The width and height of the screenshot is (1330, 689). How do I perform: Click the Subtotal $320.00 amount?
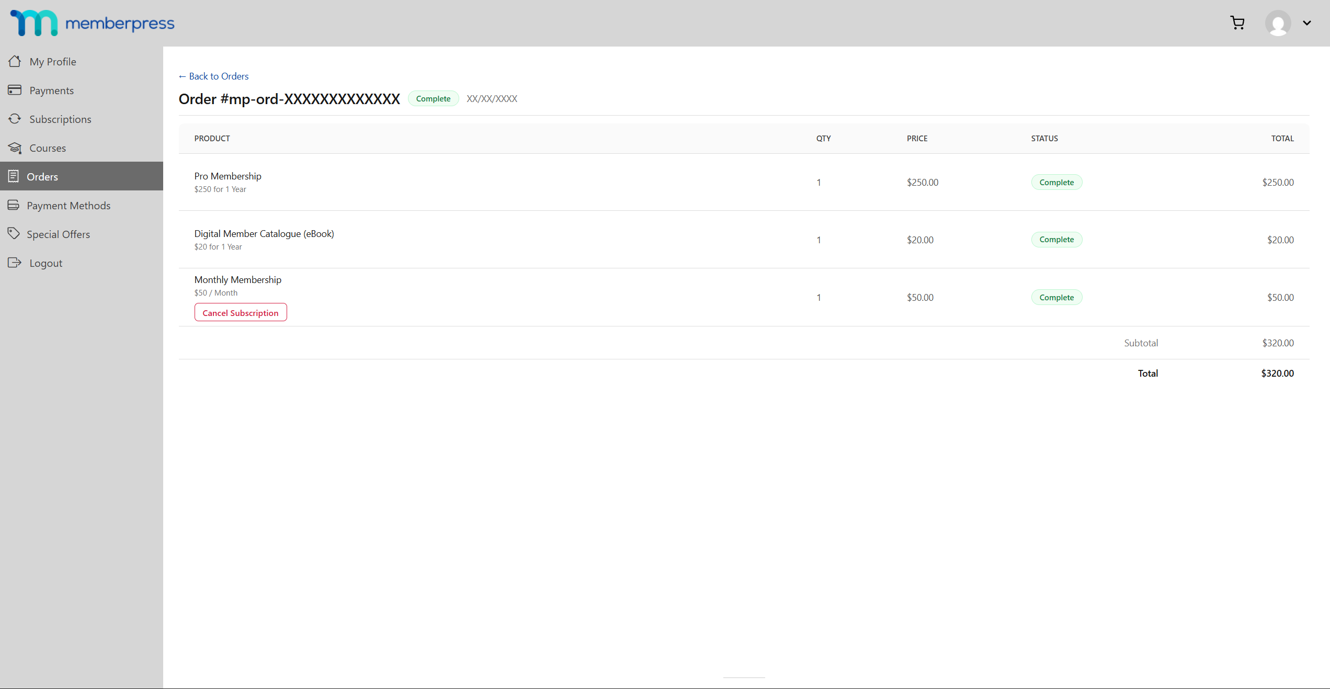pyautogui.click(x=1278, y=343)
